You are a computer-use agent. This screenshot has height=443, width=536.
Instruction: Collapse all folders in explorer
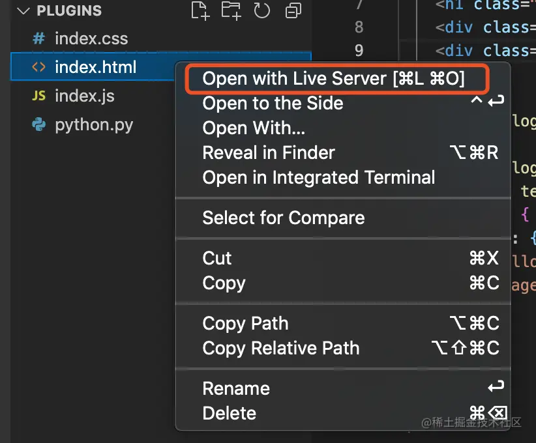[293, 10]
